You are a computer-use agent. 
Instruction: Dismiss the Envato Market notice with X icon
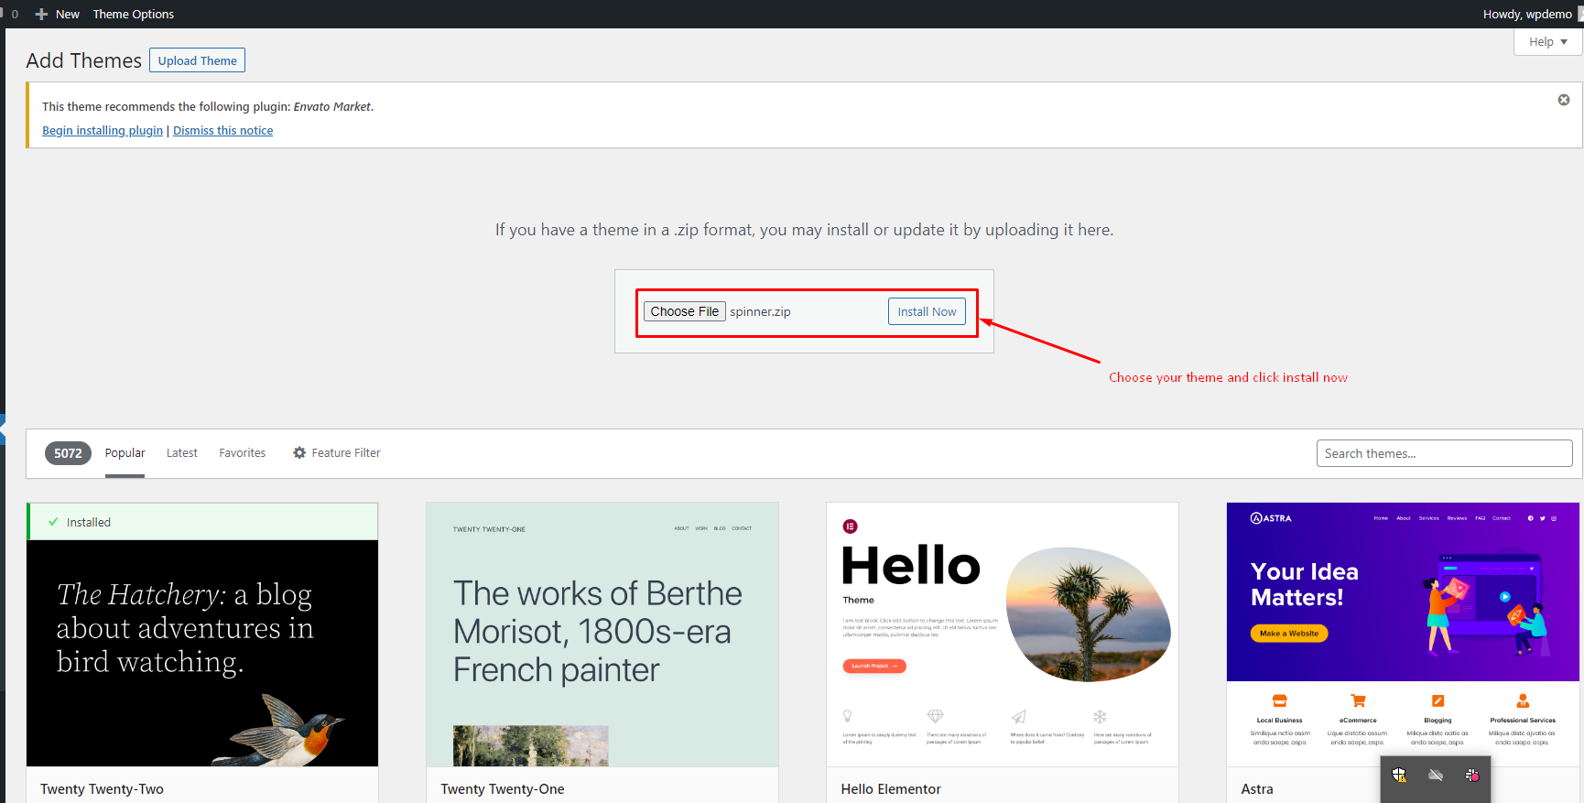tap(1564, 100)
